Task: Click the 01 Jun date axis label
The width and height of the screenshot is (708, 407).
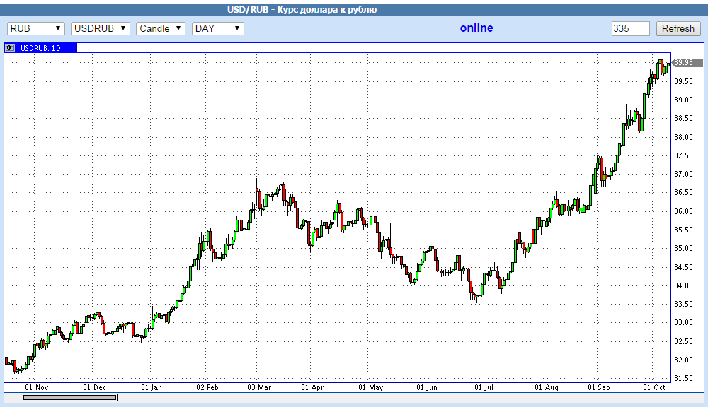Action: pyautogui.click(x=427, y=387)
